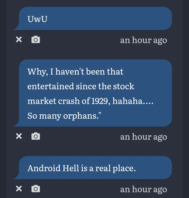Click the line "entertained since the stock"
The width and height of the screenshot is (189, 198).
(81, 86)
